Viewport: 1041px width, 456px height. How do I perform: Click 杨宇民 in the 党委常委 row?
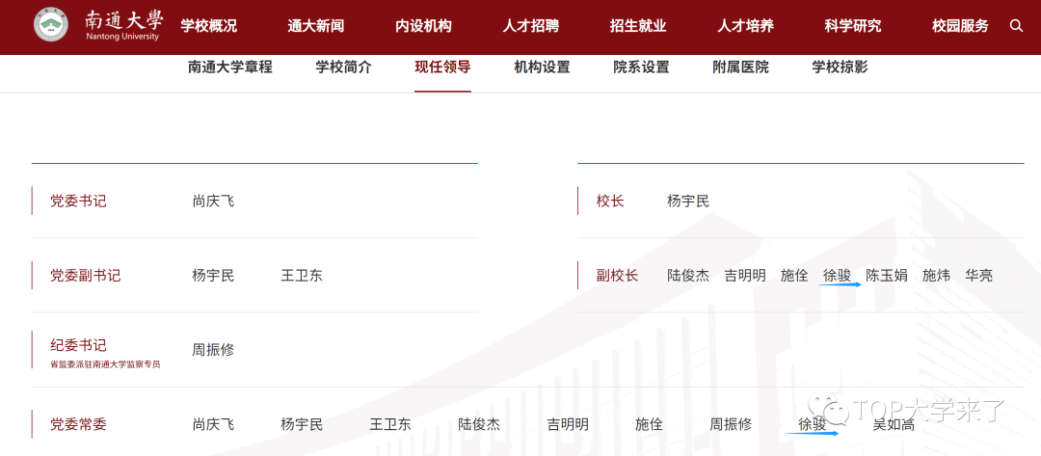pyautogui.click(x=302, y=424)
